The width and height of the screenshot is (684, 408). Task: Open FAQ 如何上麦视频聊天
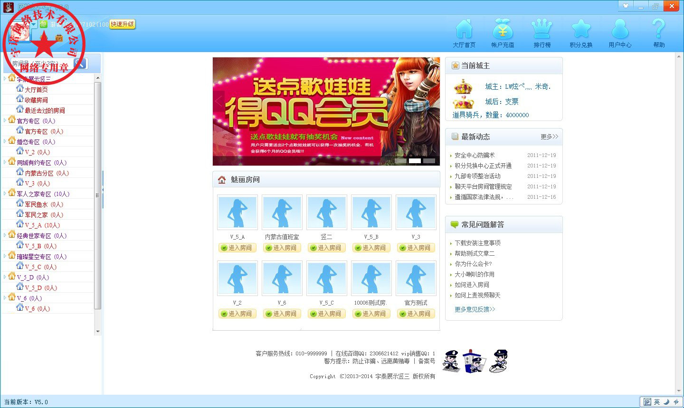coord(477,295)
